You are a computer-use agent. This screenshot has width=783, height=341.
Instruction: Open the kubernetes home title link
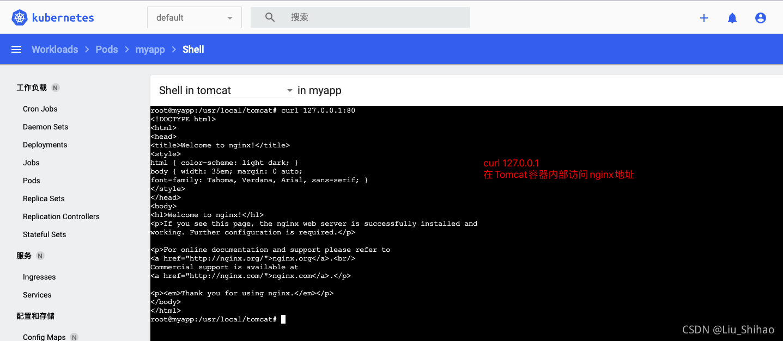(x=63, y=17)
